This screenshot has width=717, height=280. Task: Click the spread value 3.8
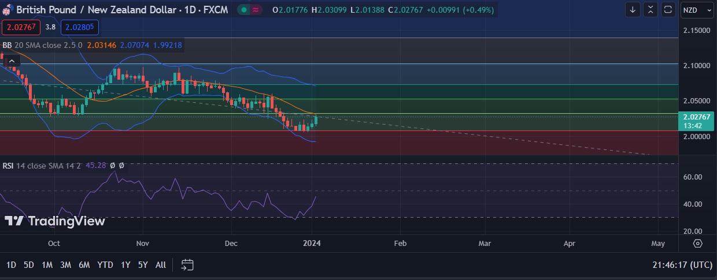[x=50, y=27]
